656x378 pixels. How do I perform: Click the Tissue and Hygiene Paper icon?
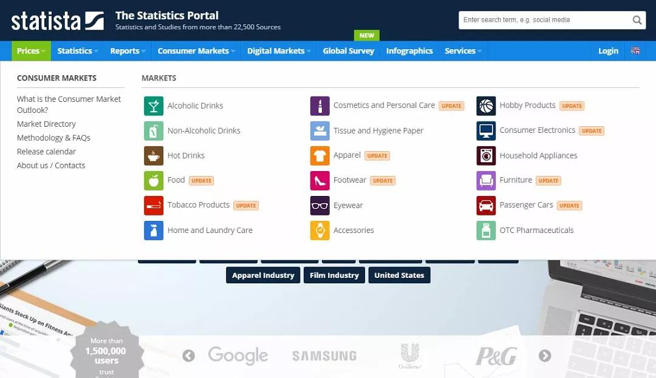320,130
